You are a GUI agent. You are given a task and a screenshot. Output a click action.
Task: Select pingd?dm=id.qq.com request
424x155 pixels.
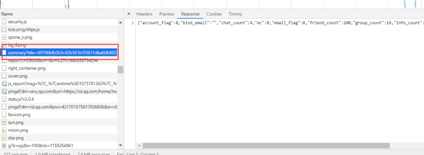pyautogui.click(x=59, y=107)
